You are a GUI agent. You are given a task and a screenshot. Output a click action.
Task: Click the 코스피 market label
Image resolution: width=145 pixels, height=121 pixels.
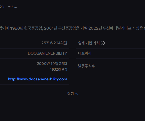coord(12,7)
